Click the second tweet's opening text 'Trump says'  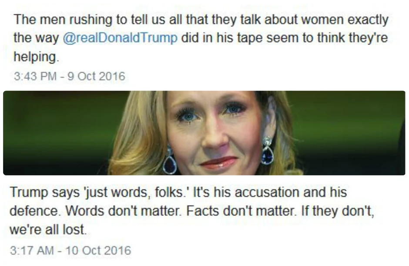(x=45, y=192)
